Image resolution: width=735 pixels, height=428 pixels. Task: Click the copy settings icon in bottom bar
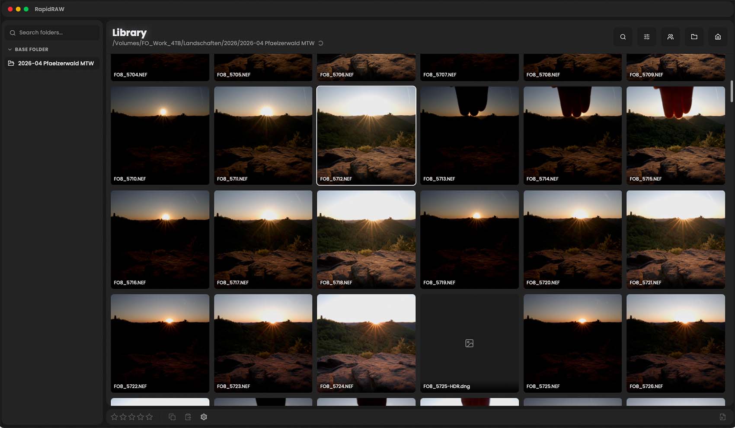(x=172, y=417)
